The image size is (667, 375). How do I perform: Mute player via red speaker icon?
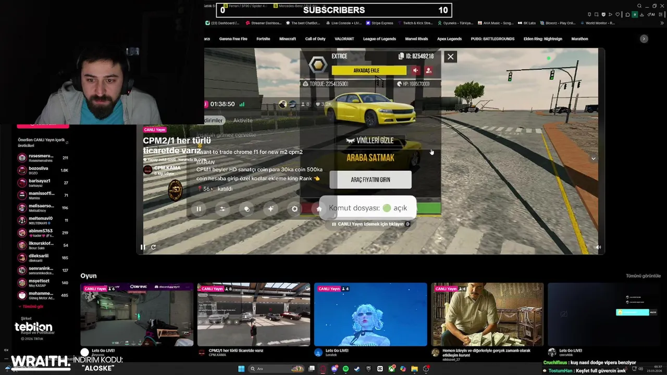415,70
